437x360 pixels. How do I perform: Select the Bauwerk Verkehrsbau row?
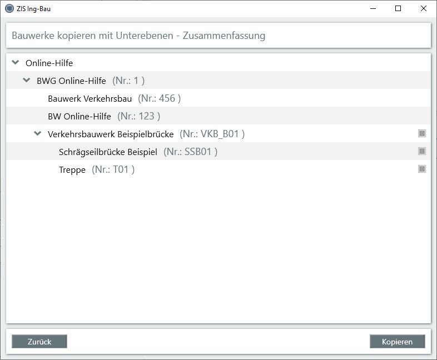218,98
